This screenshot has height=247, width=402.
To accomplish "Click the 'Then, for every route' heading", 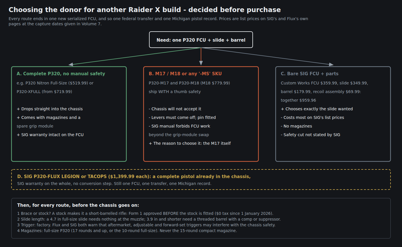I will pyautogui.click(x=78, y=205).
